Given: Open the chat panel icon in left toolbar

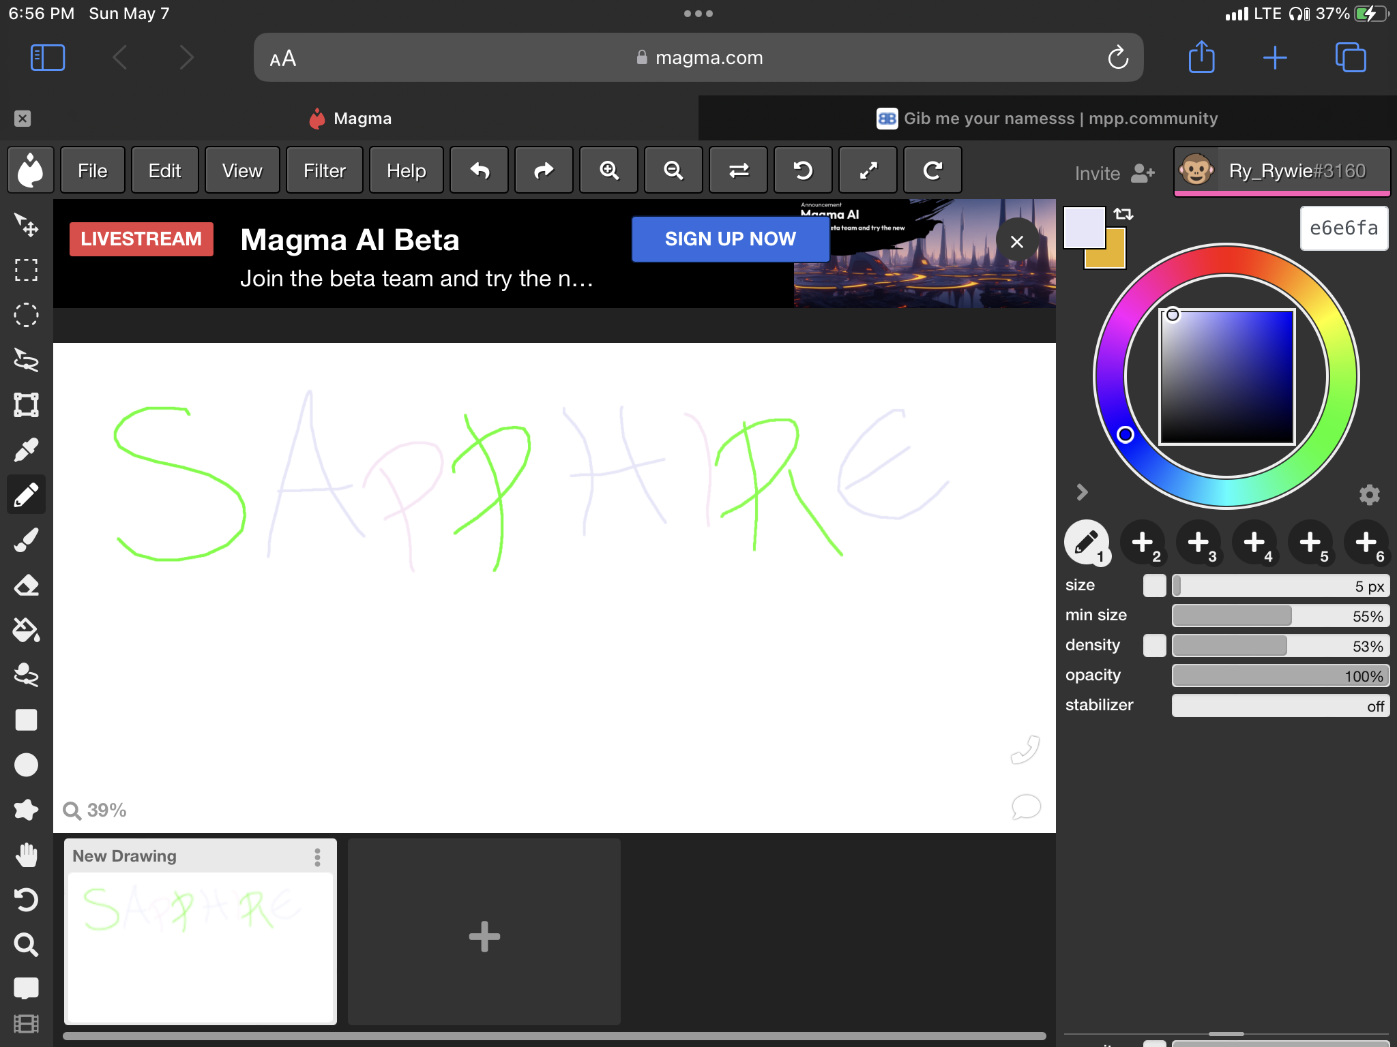Looking at the screenshot, I should [x=26, y=988].
